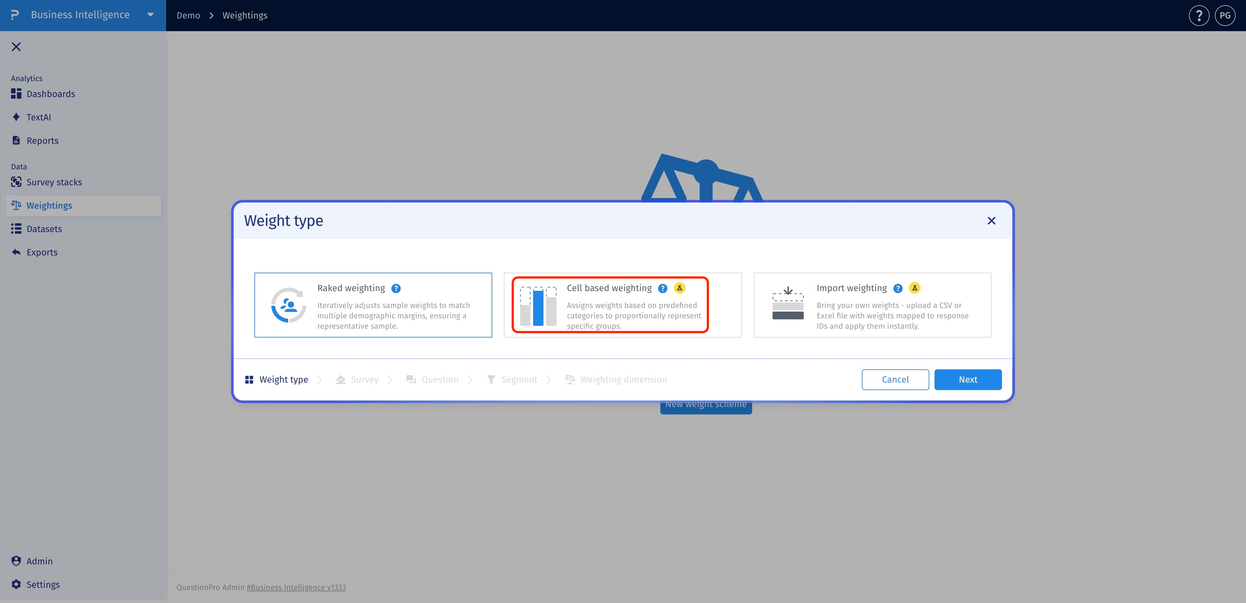Click the Admin shield icon
This screenshot has height=603, width=1246.
coord(16,561)
